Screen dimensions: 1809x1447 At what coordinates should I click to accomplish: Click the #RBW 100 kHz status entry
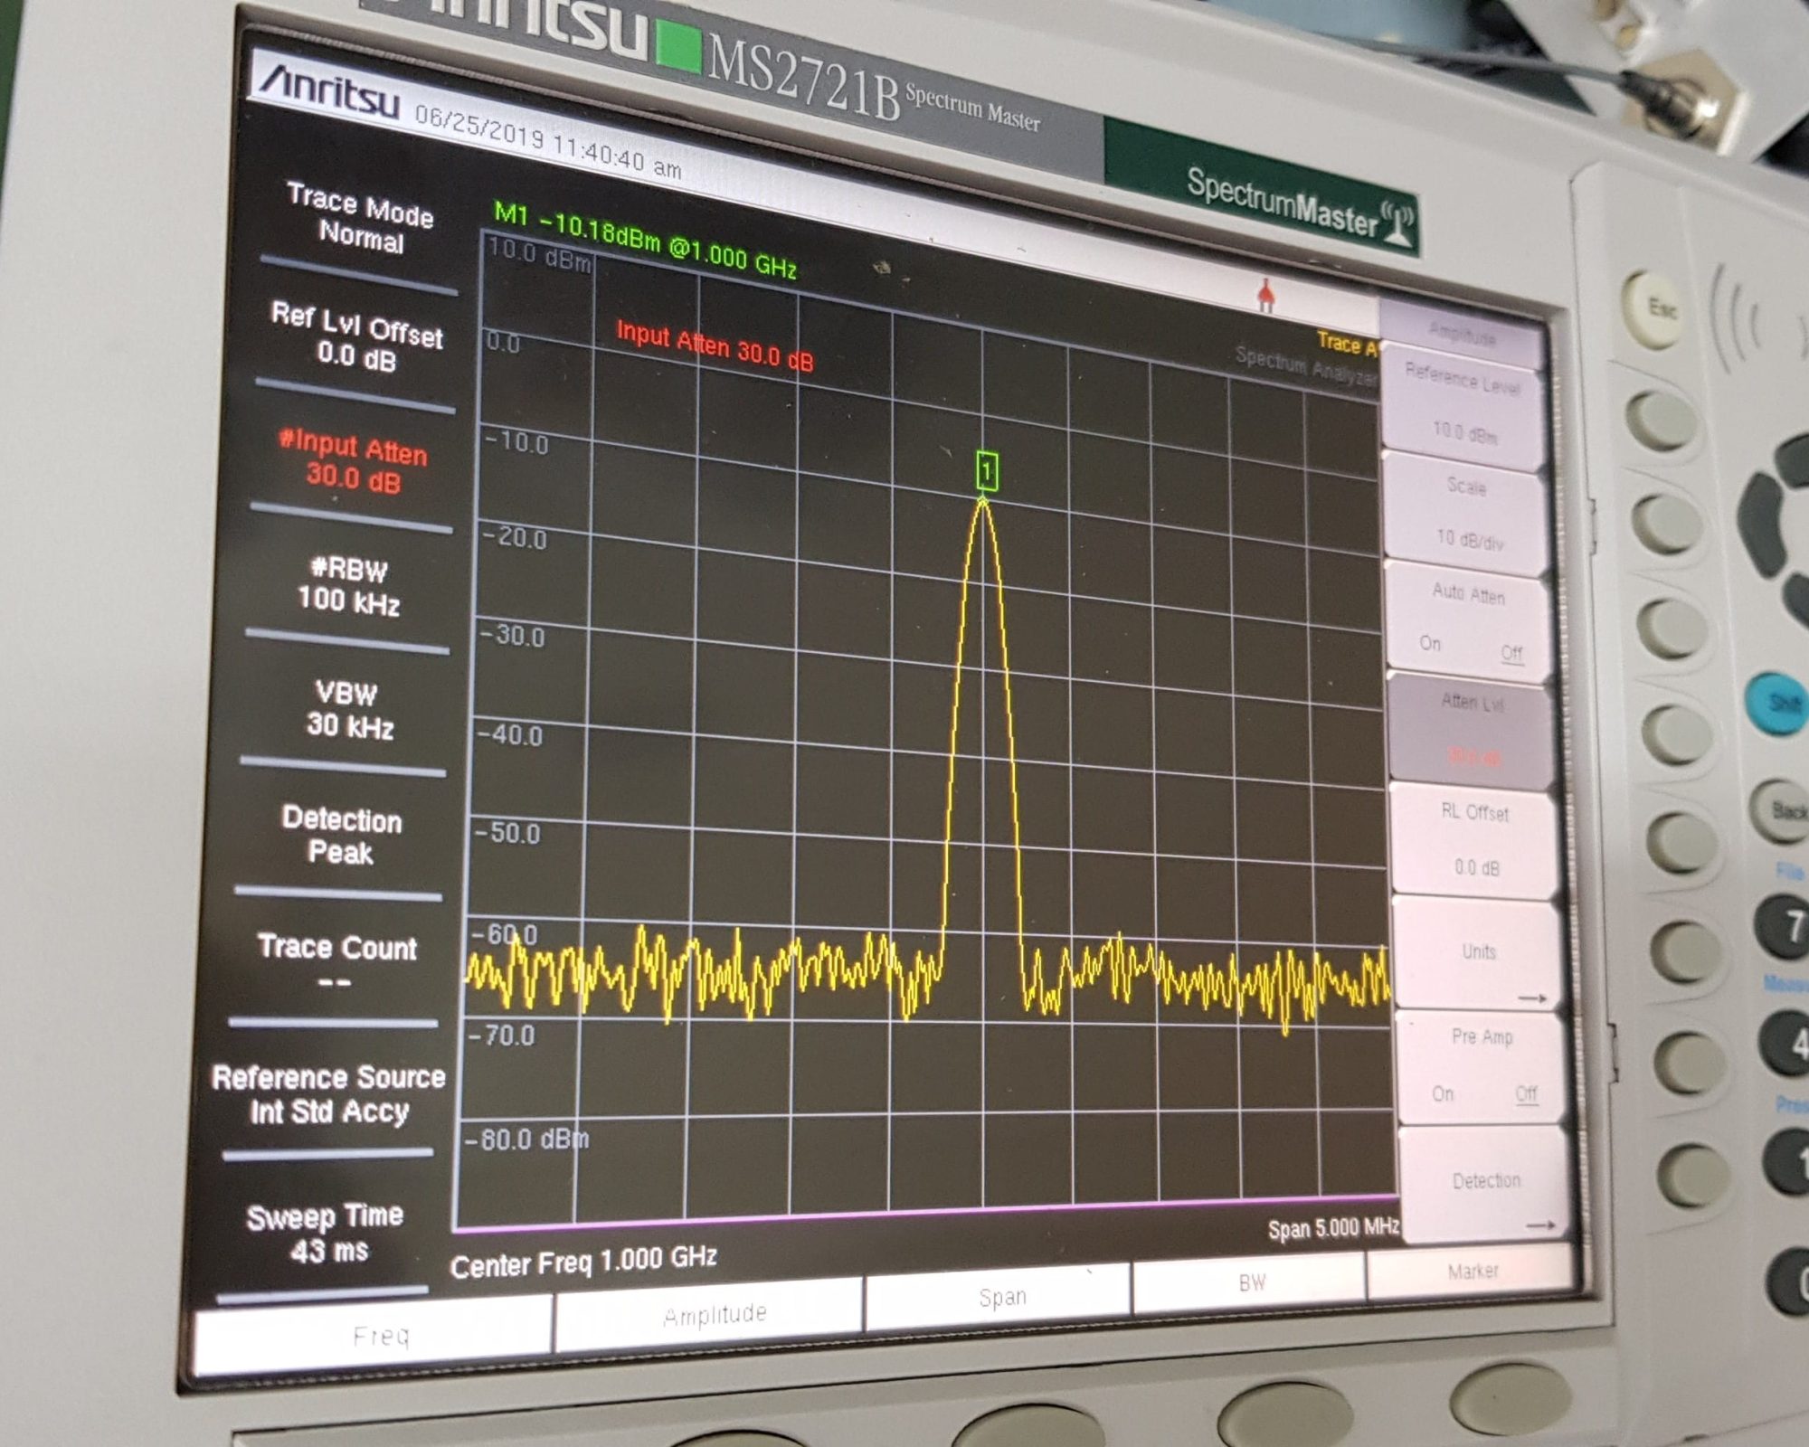coord(348,584)
